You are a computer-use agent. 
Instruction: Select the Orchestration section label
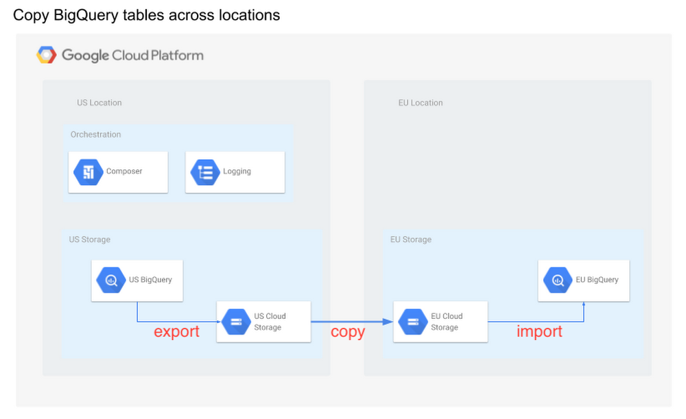[95, 134]
